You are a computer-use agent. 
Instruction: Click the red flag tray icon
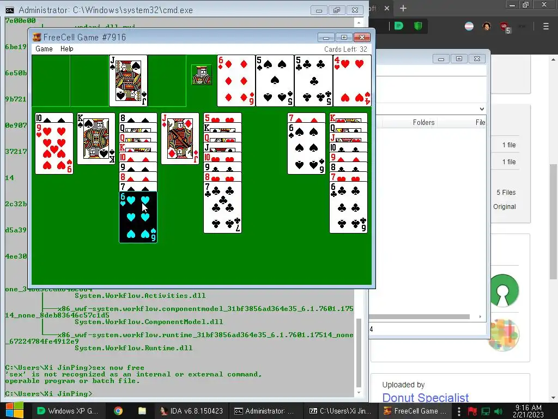[472, 411]
